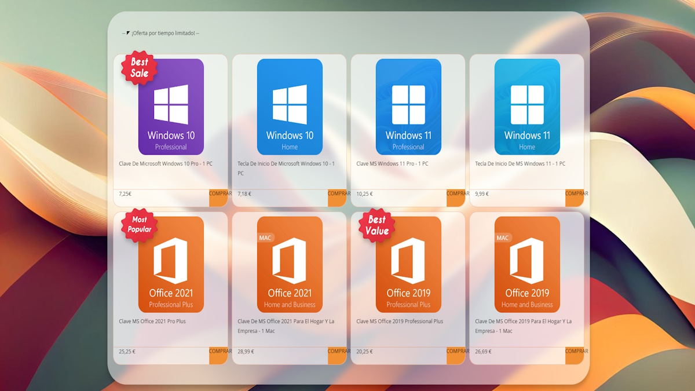Click COMPRAR on the 7,18 € Windows 10 card

coord(337,198)
